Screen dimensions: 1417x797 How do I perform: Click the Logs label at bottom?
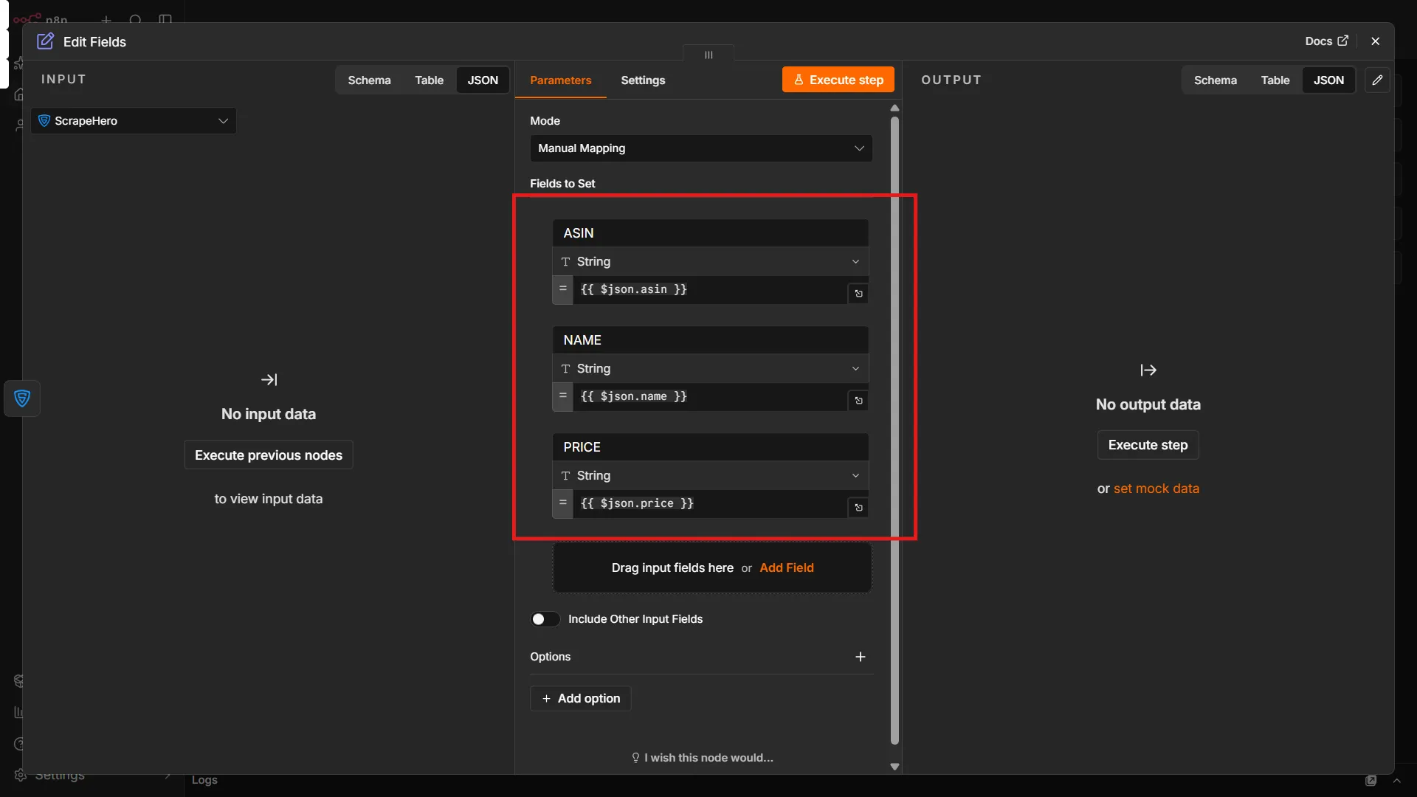click(204, 780)
